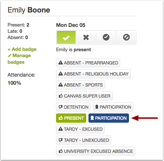The width and height of the screenshot is (164, 161).
Task: Click the Add badge link
Action: 22,49
